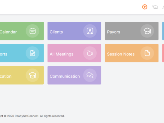Click graduation cap icon on Payors tile

coord(147,31)
